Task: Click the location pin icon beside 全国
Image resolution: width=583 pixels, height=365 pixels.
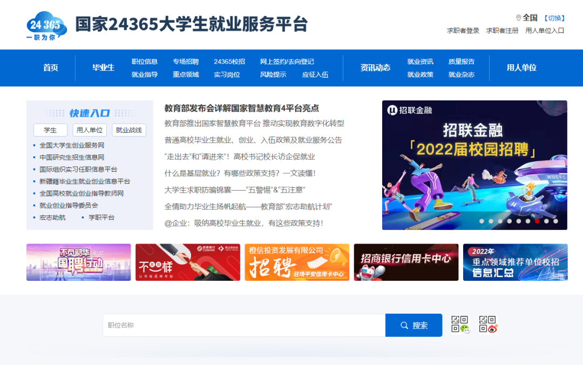Action: [518, 18]
